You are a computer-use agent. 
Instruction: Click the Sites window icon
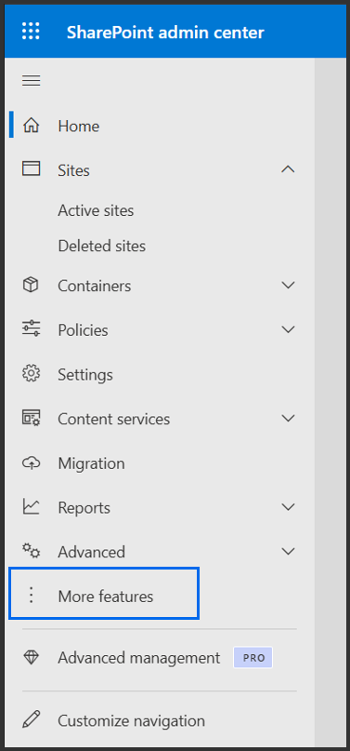tap(32, 169)
